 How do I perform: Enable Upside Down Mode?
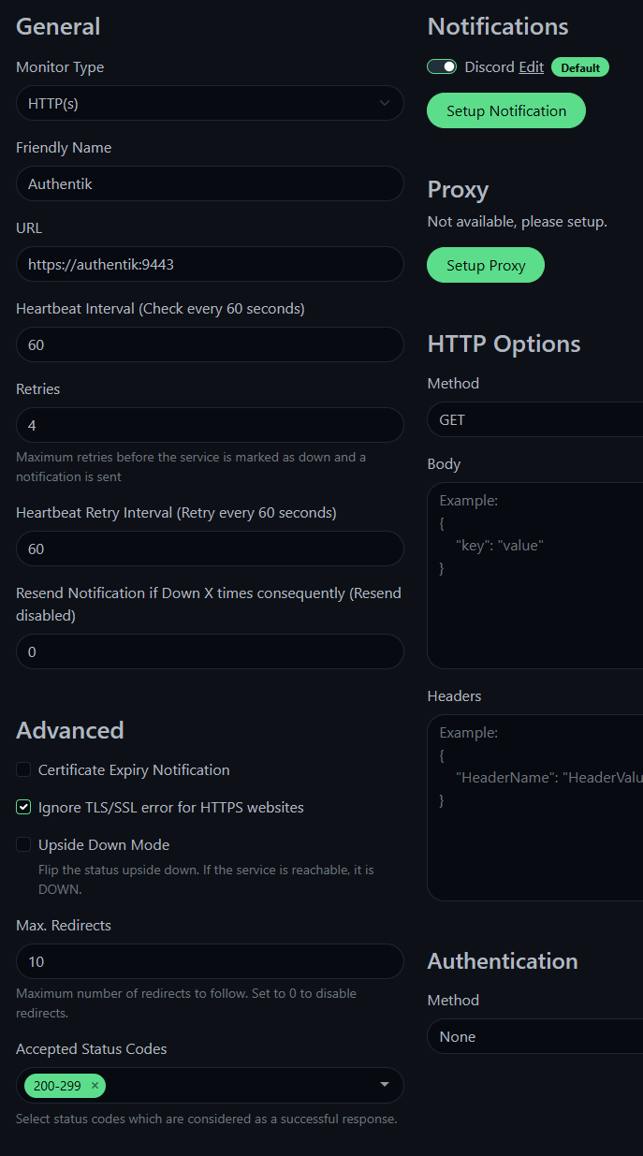point(22,844)
